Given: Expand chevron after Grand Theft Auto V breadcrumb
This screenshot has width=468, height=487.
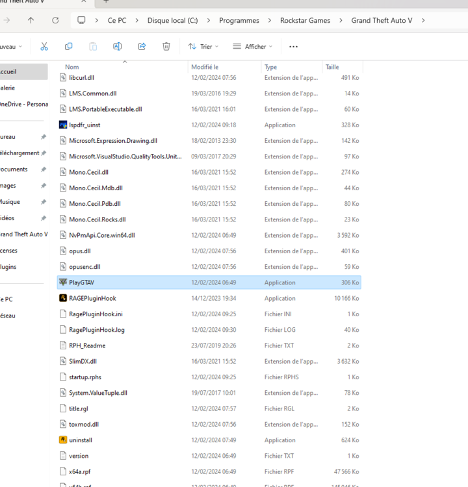Looking at the screenshot, I should point(423,21).
